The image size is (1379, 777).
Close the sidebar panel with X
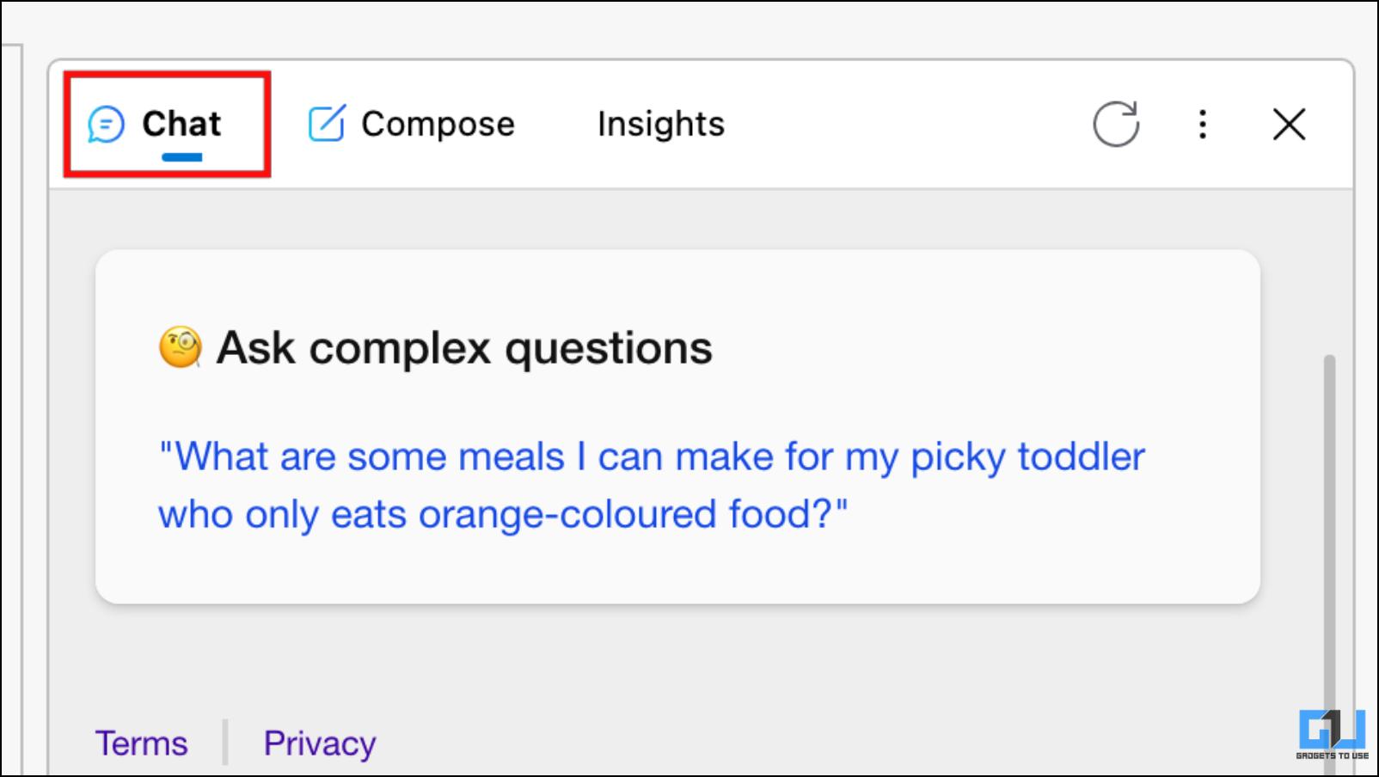pyautogui.click(x=1289, y=124)
